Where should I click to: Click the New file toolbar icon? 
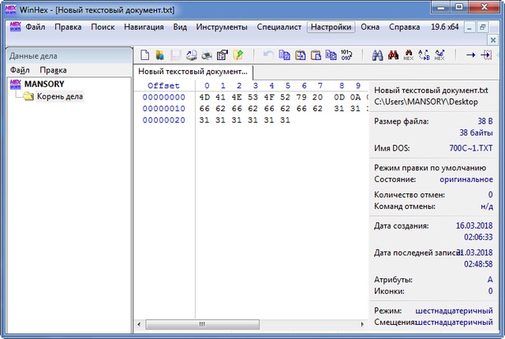[x=144, y=55]
